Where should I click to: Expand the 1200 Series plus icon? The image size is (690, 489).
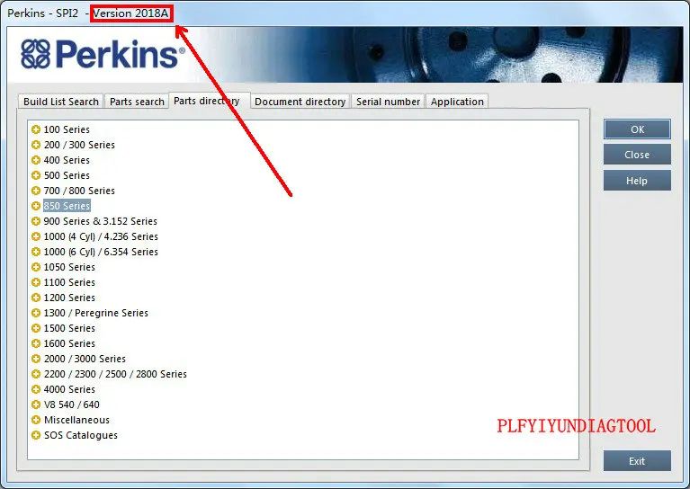36,298
